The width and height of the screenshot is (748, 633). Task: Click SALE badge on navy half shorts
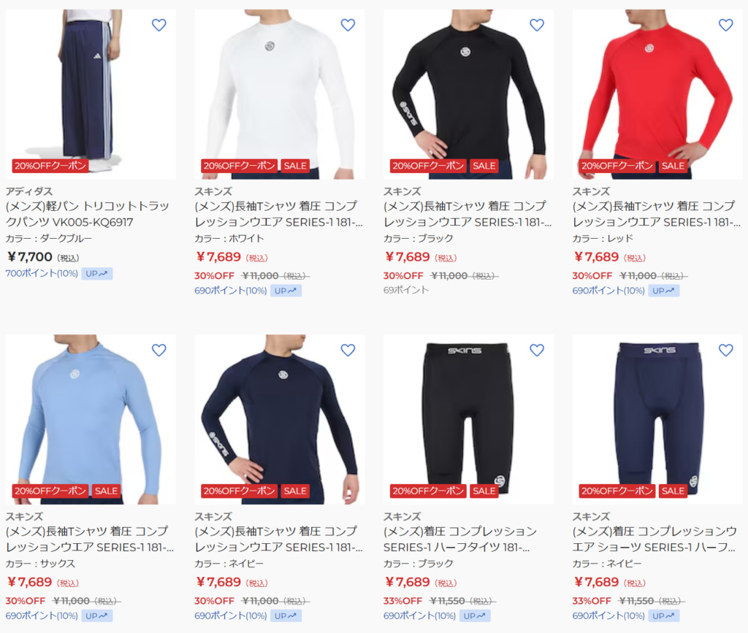click(x=673, y=491)
